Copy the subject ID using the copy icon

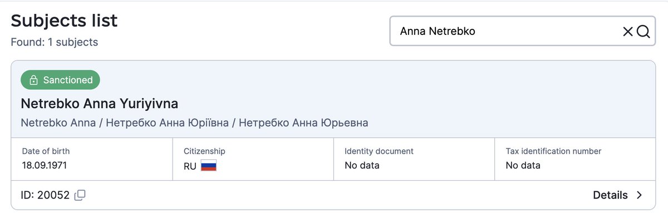(80, 195)
